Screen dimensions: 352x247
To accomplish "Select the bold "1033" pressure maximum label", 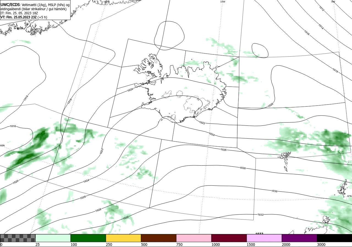I will 259,234.
